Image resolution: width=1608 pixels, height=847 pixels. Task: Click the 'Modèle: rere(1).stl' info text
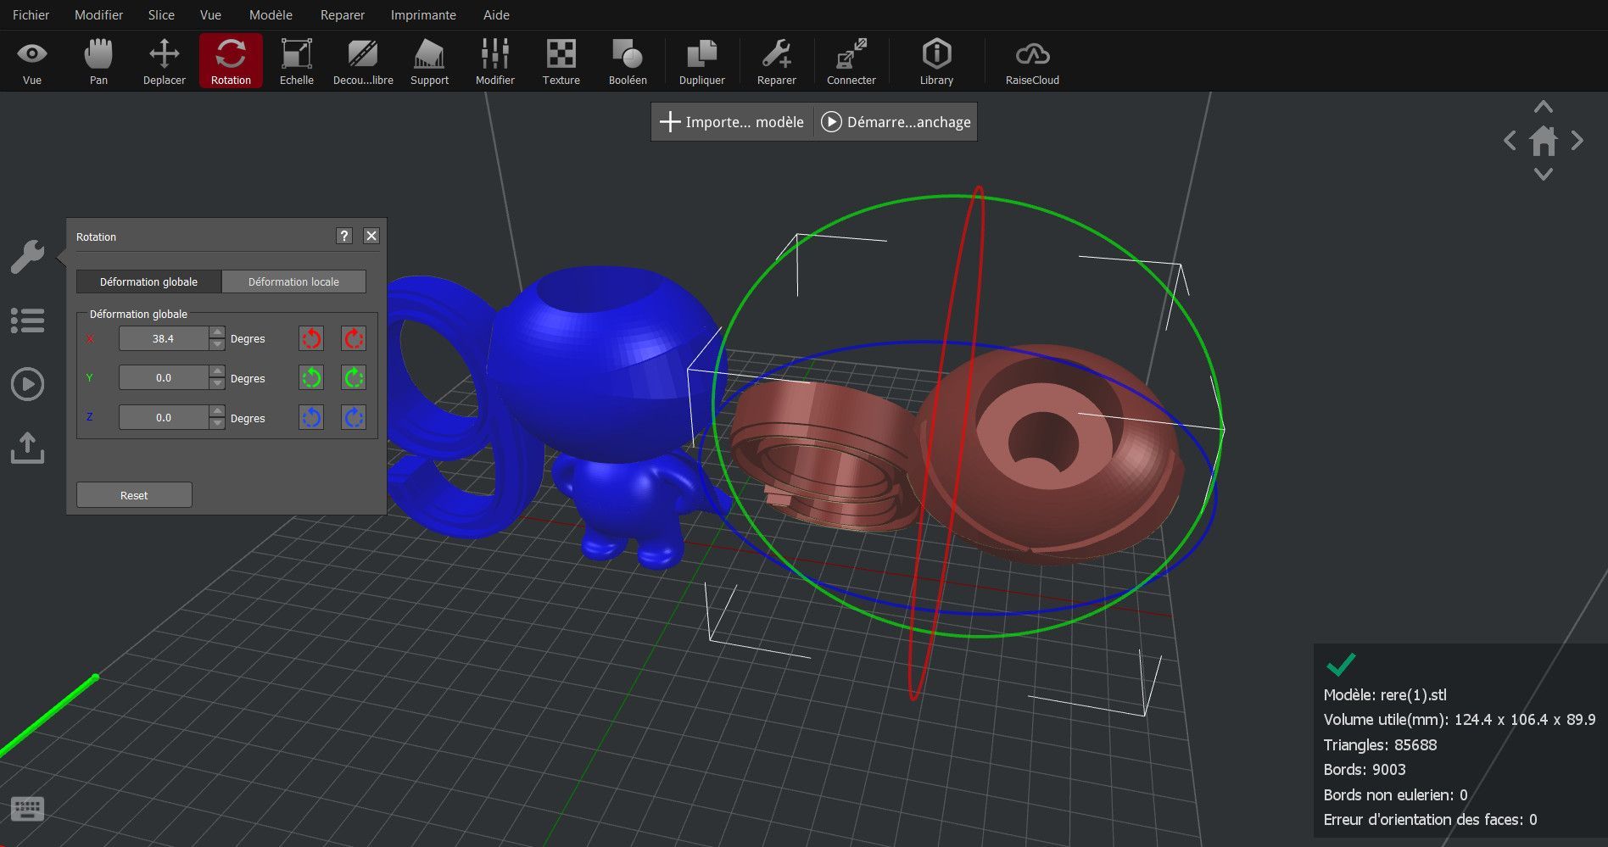click(1385, 694)
